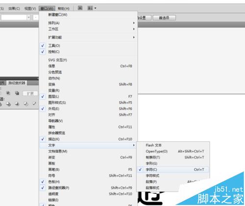Choose OpenType(O) in the submenu
The image size is (245, 206).
173,151
